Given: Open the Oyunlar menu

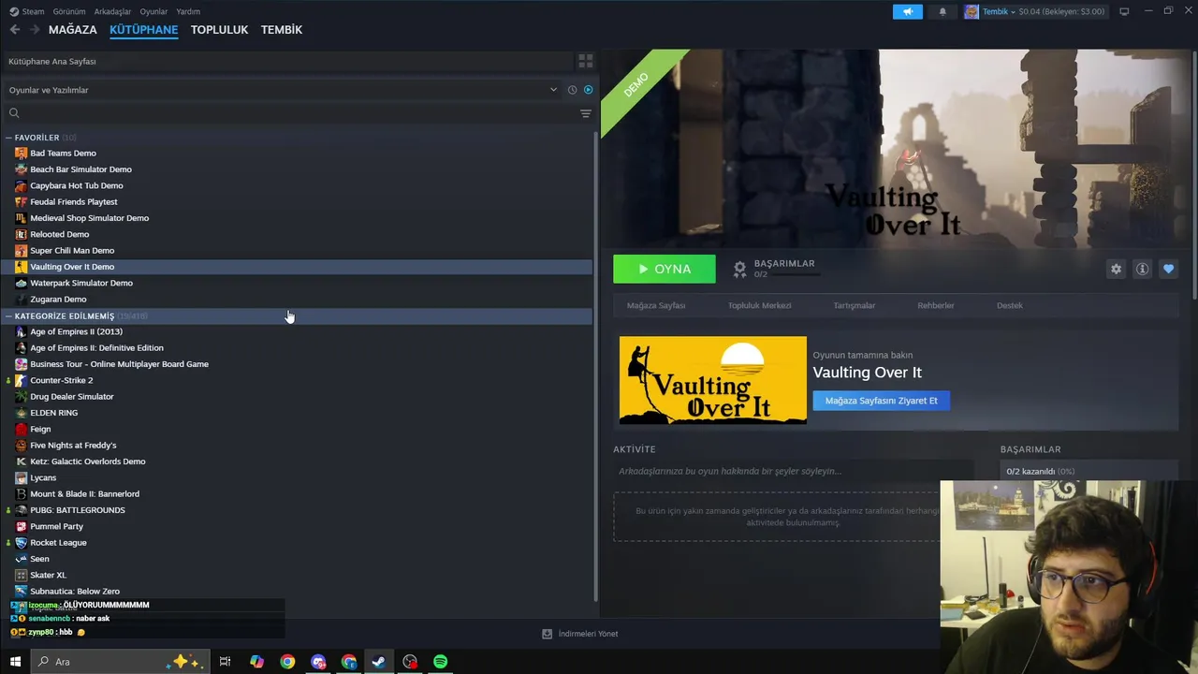Looking at the screenshot, I should (x=153, y=11).
